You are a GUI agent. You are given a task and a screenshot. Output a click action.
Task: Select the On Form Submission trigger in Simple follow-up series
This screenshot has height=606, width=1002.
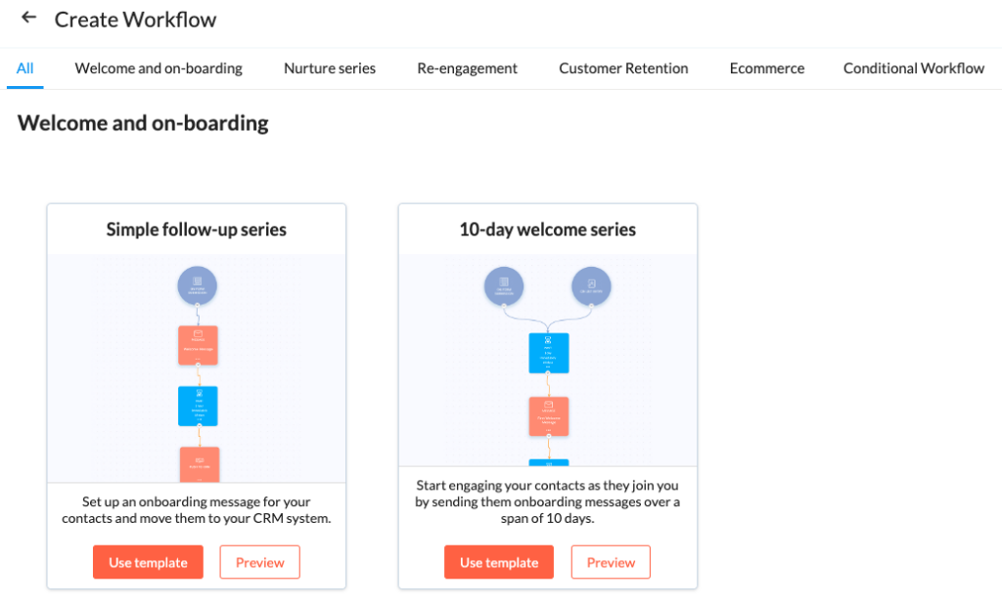197,285
